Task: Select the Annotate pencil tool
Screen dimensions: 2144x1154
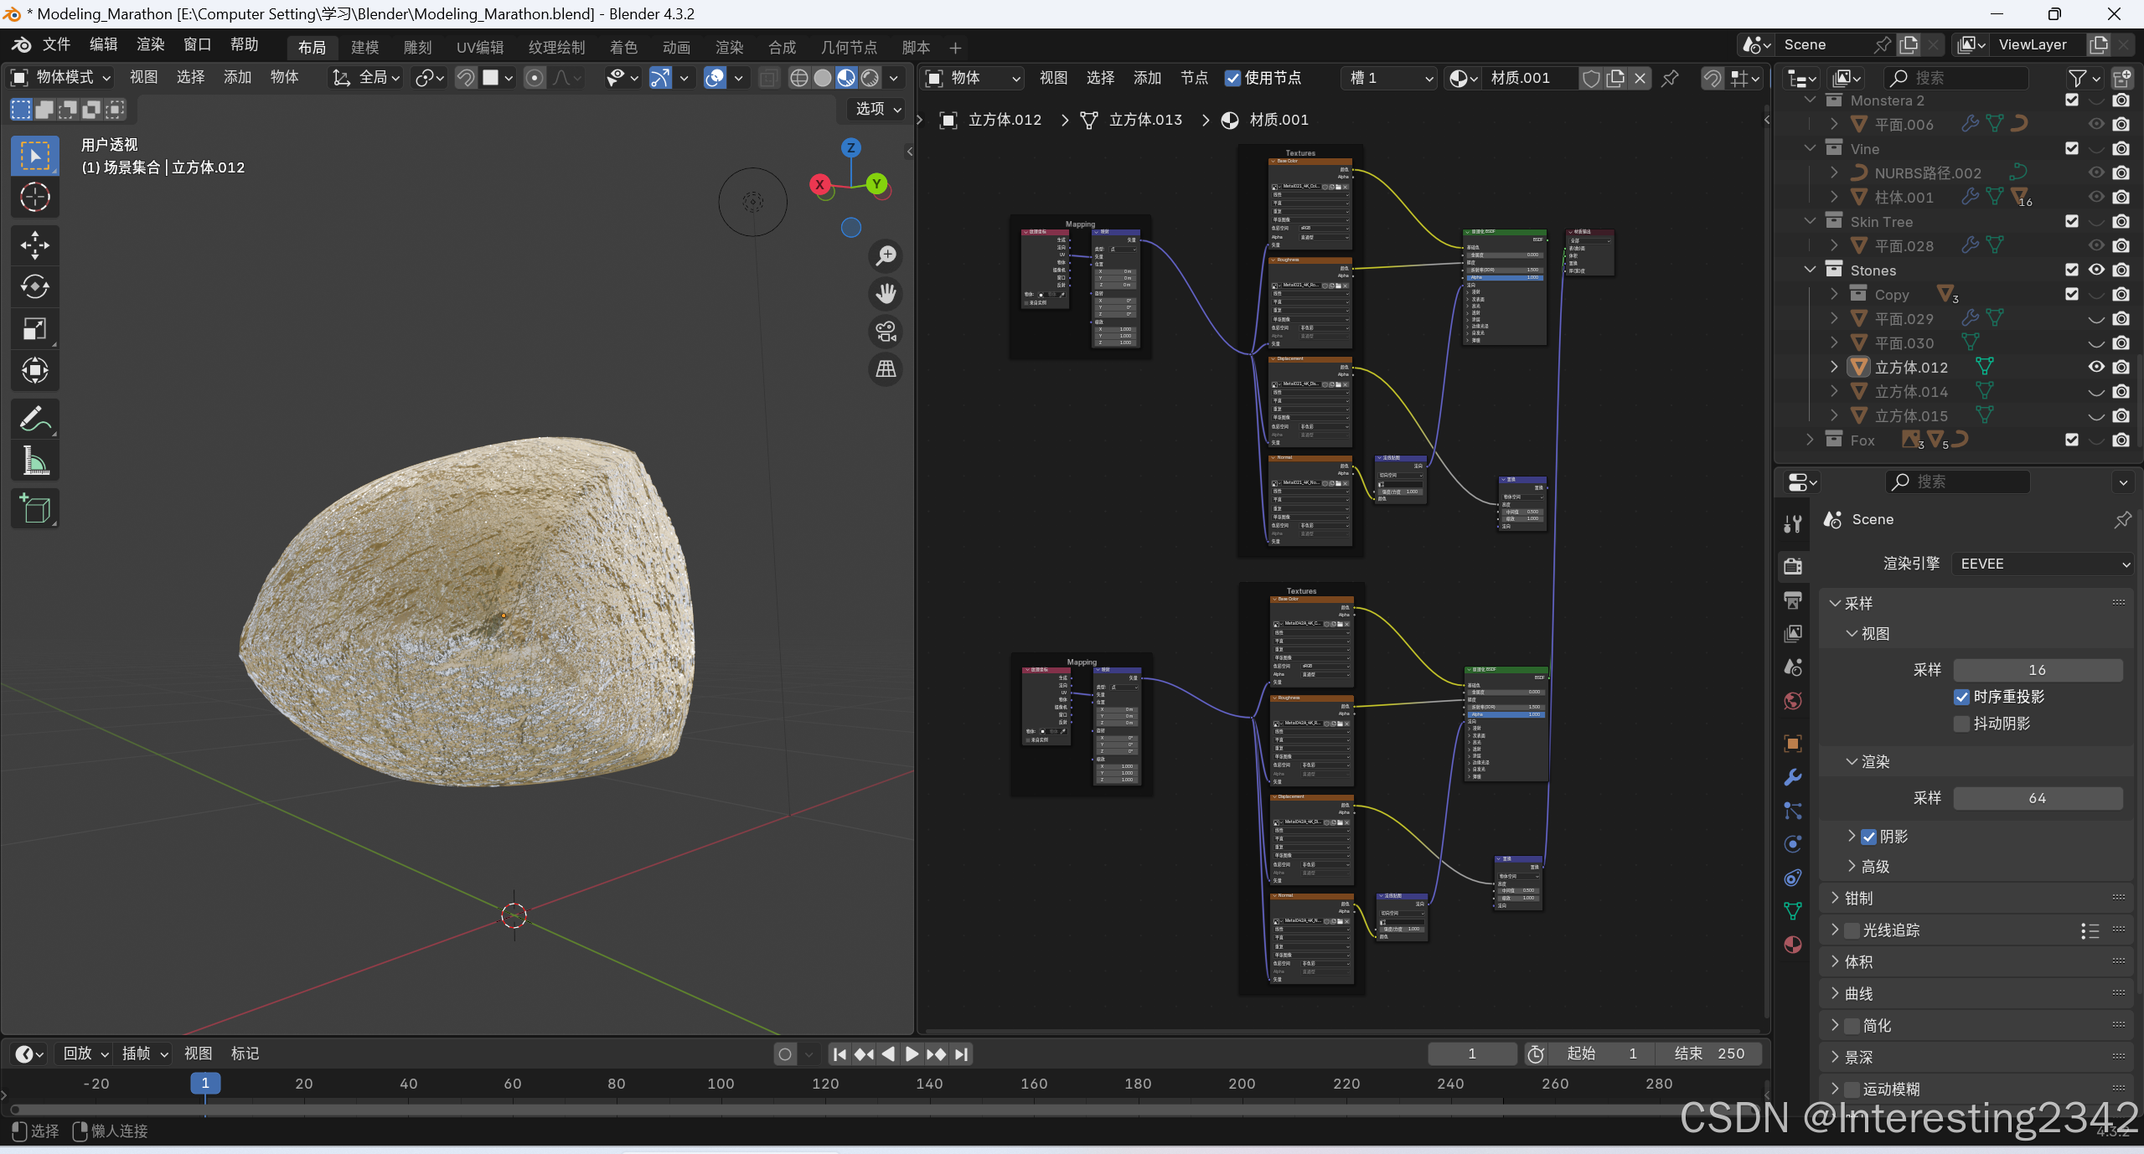Action: click(34, 419)
